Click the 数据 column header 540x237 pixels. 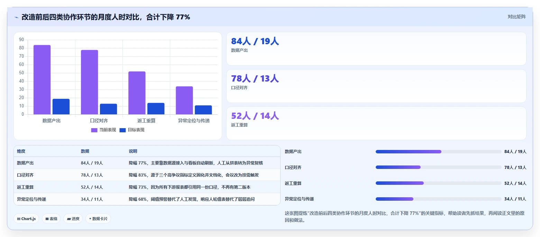pyautogui.click(x=85, y=151)
